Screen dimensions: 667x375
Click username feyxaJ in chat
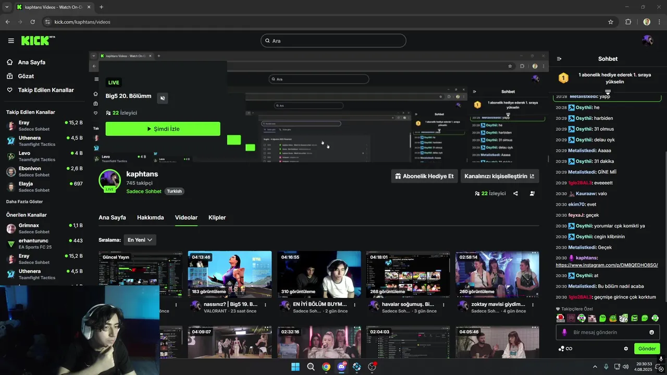(576, 215)
